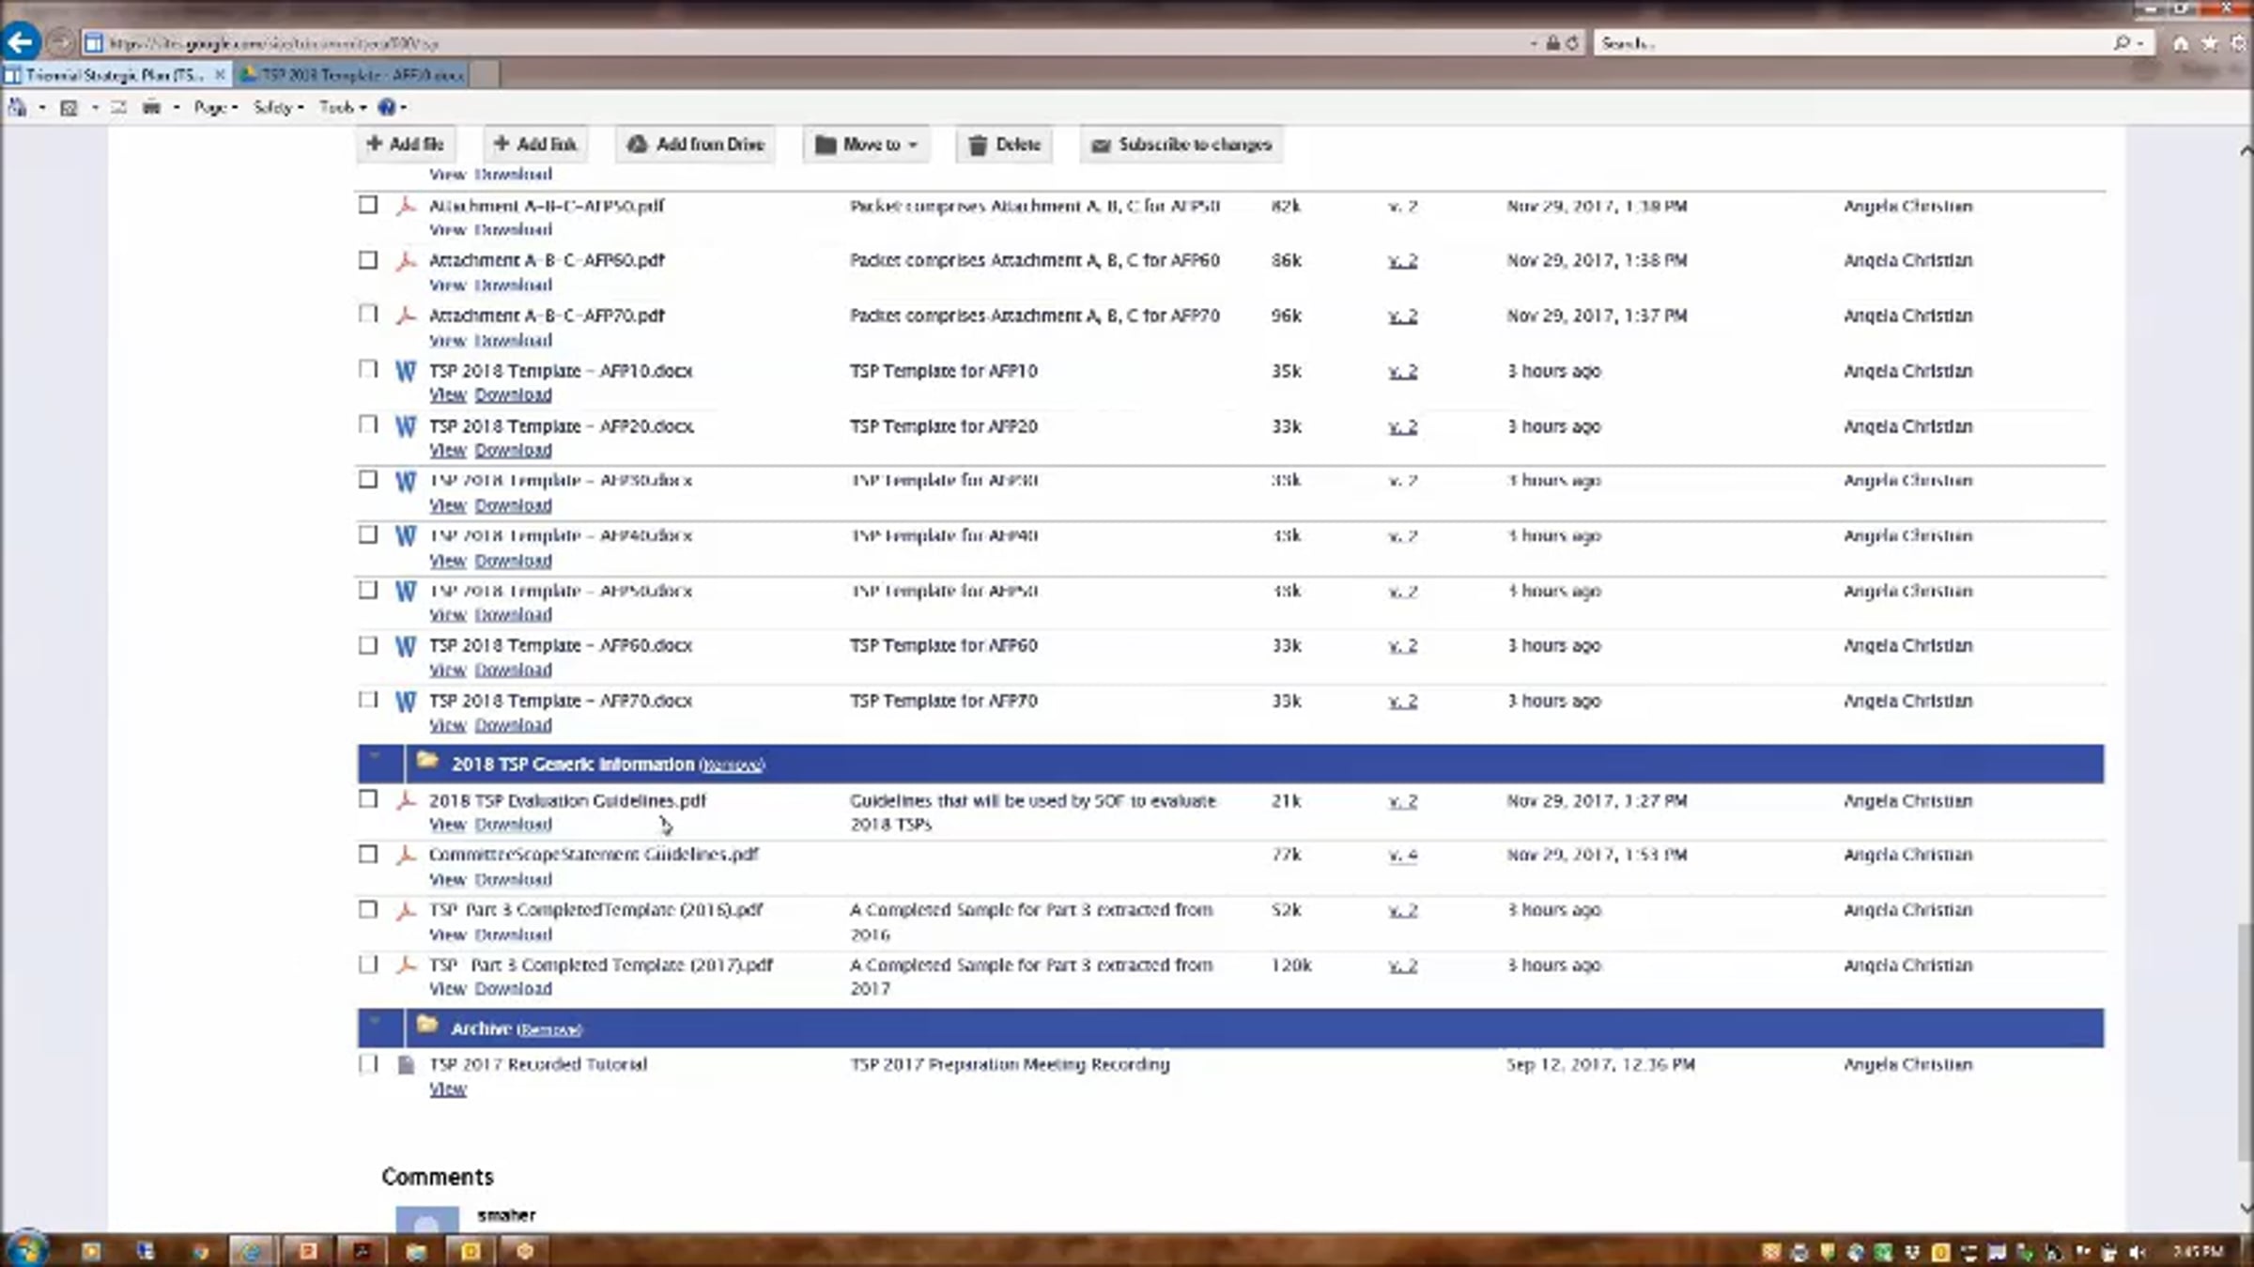Click PDF icon of Attachment A-B-C-AFP60.pdf
Image resolution: width=2254 pixels, height=1267 pixels.
pos(406,261)
